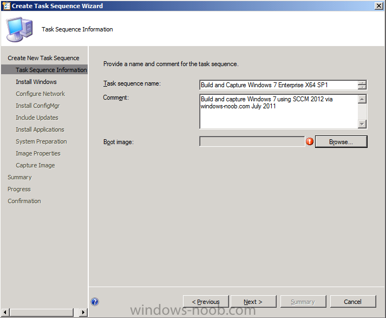Viewport: 386px width, 318px height.
Task: Click the navigation pane horizontal scrollbar thumb
Action: pos(41,313)
